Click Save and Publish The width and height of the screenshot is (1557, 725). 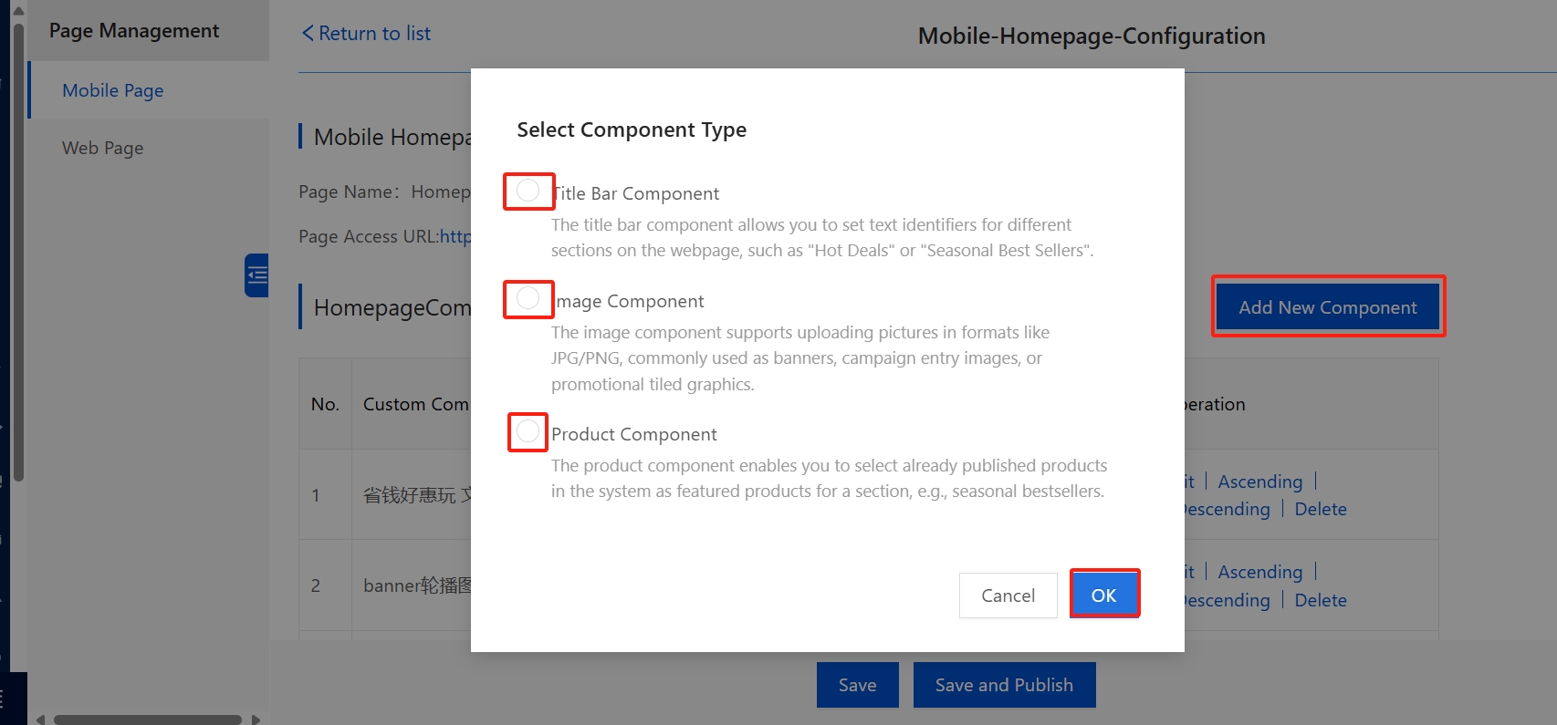click(1004, 685)
